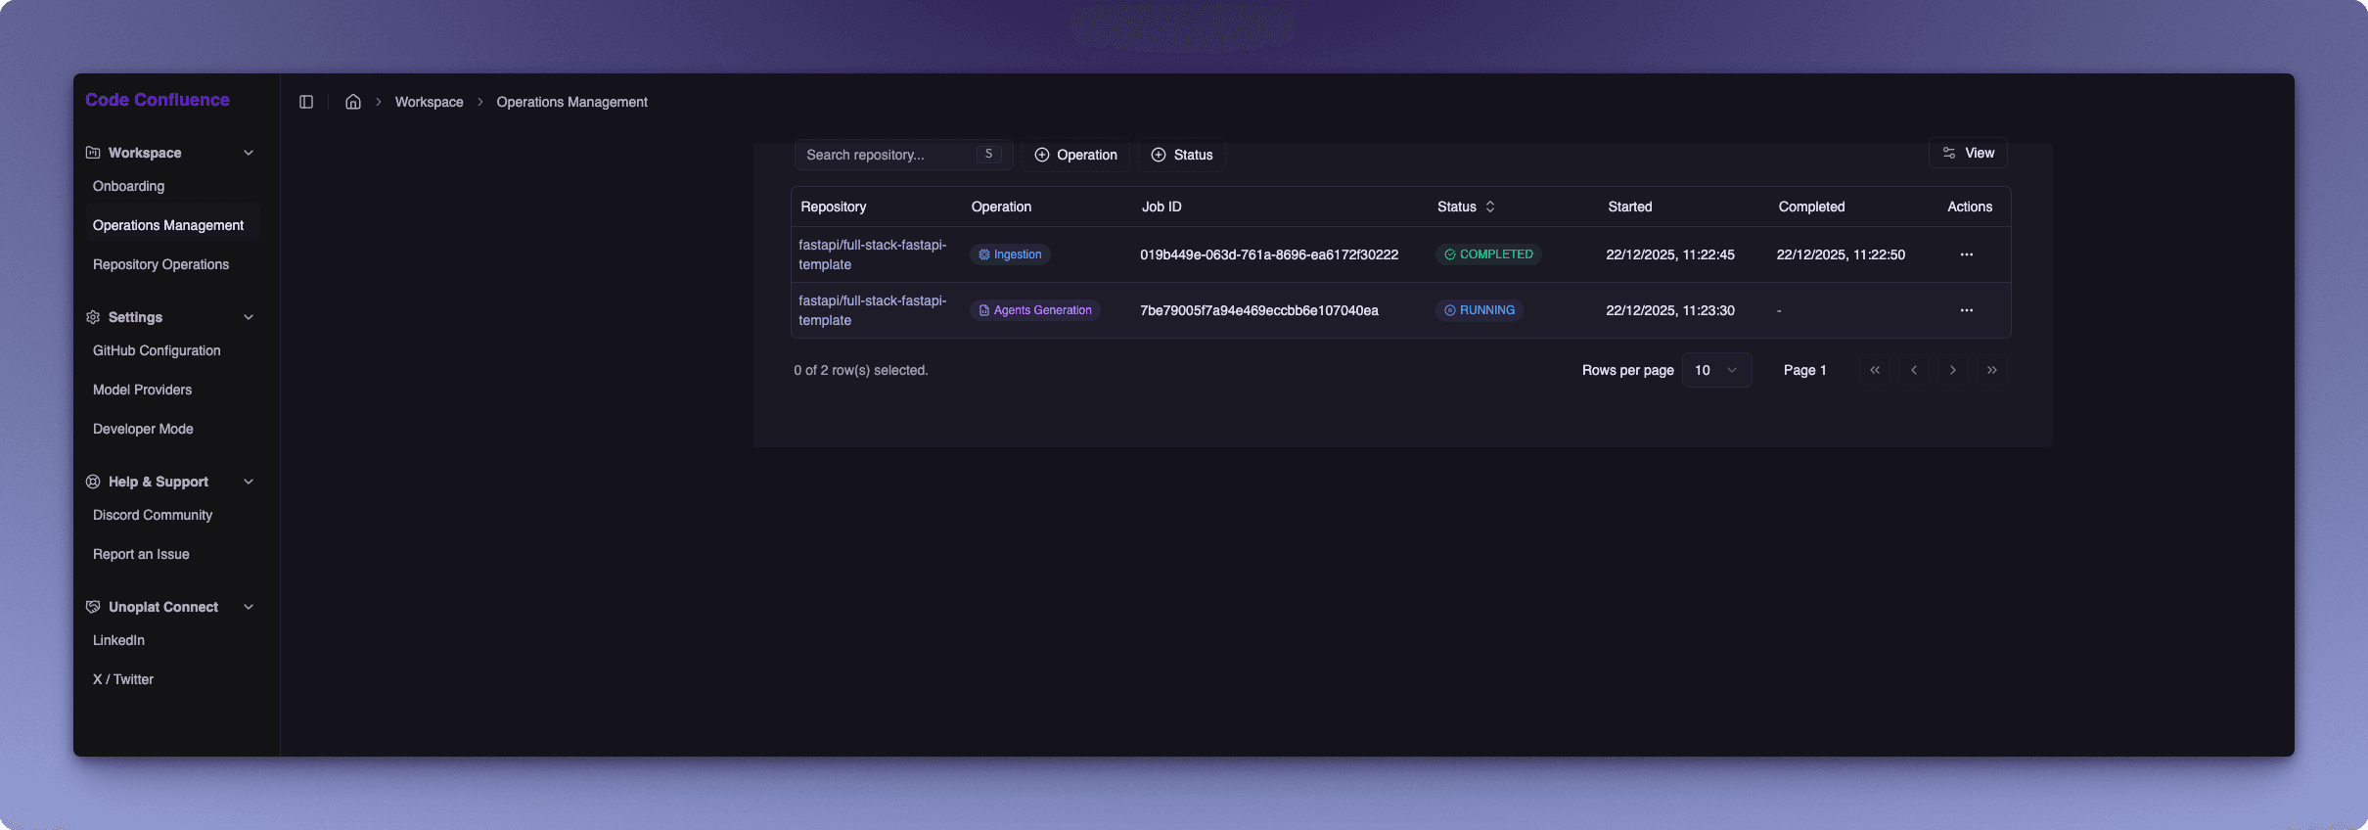Click the Settings gear icon in sidebar
The height and width of the screenshot is (830, 2368).
click(x=93, y=317)
